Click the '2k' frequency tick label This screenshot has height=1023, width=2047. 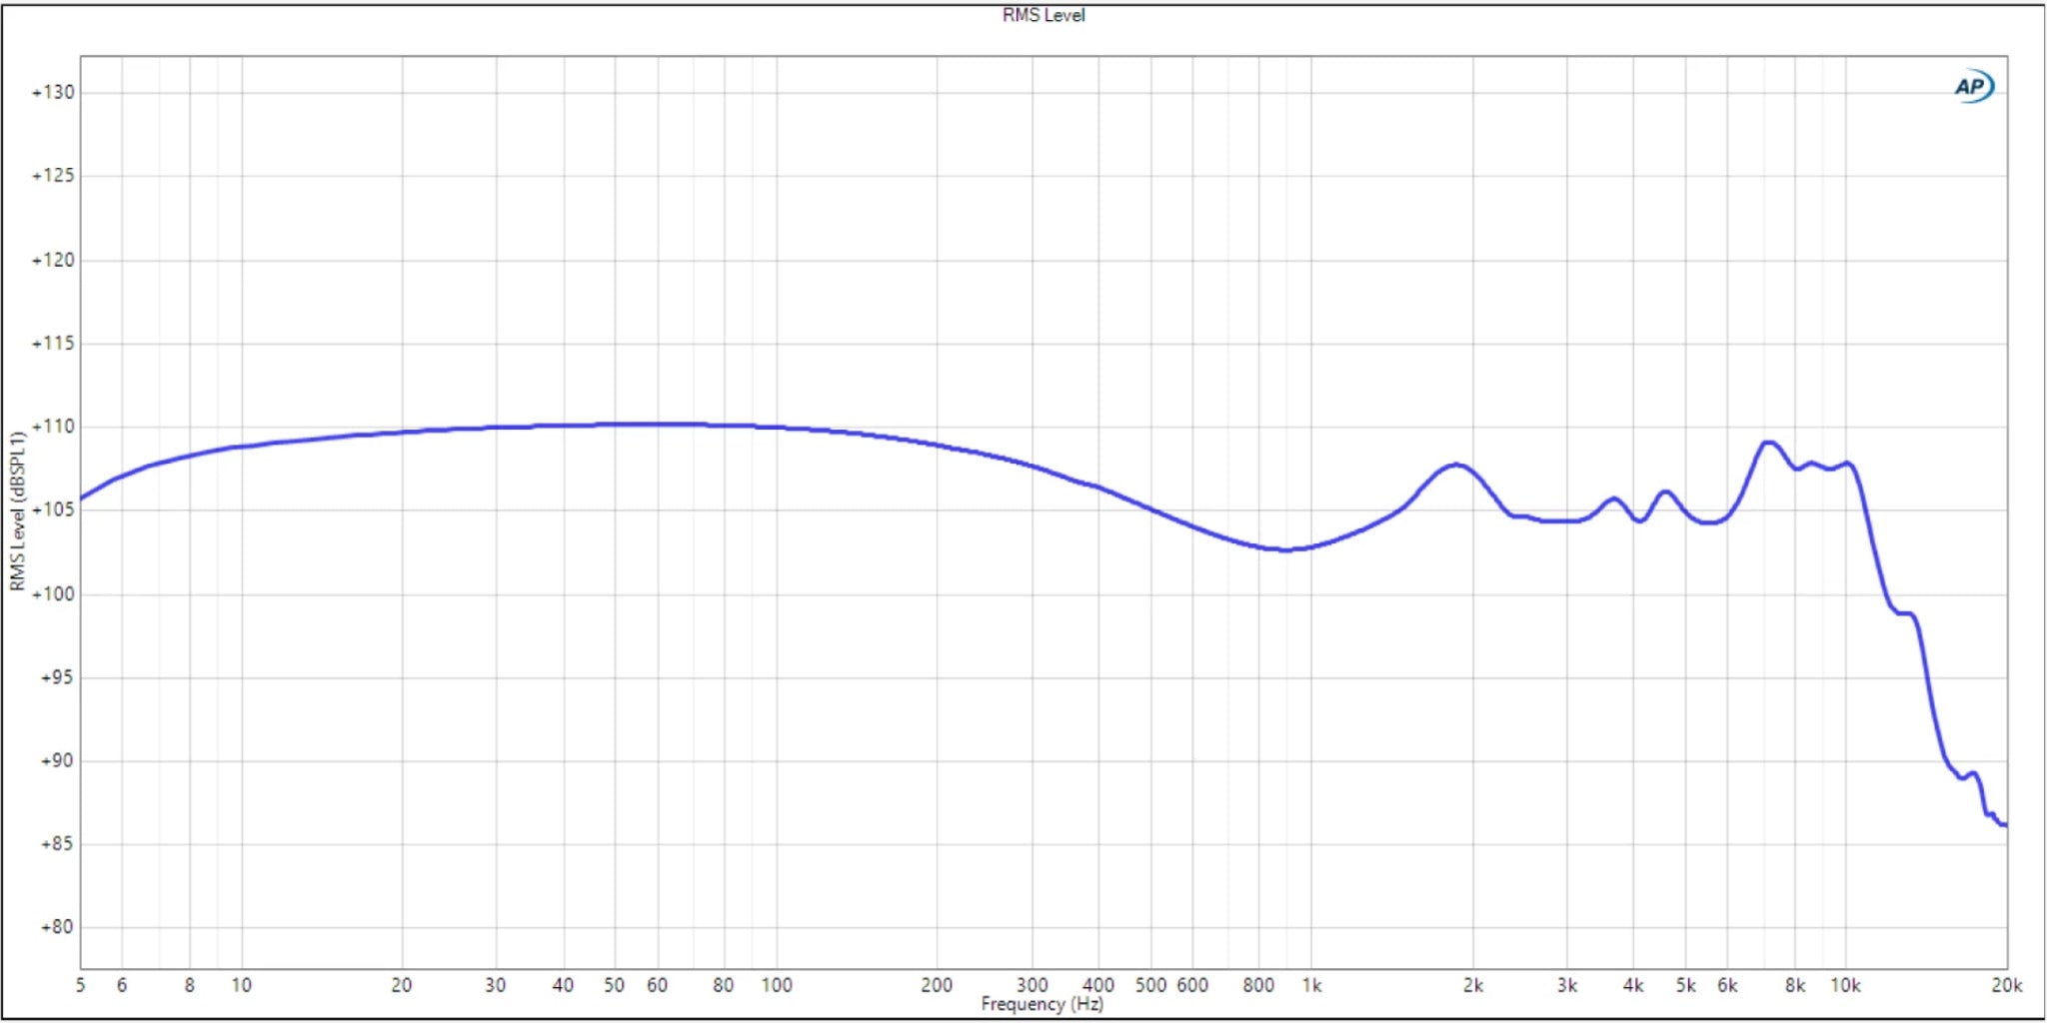[x=1472, y=985]
